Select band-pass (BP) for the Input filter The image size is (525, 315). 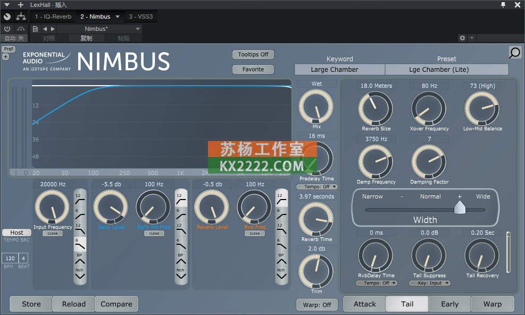(x=80, y=259)
